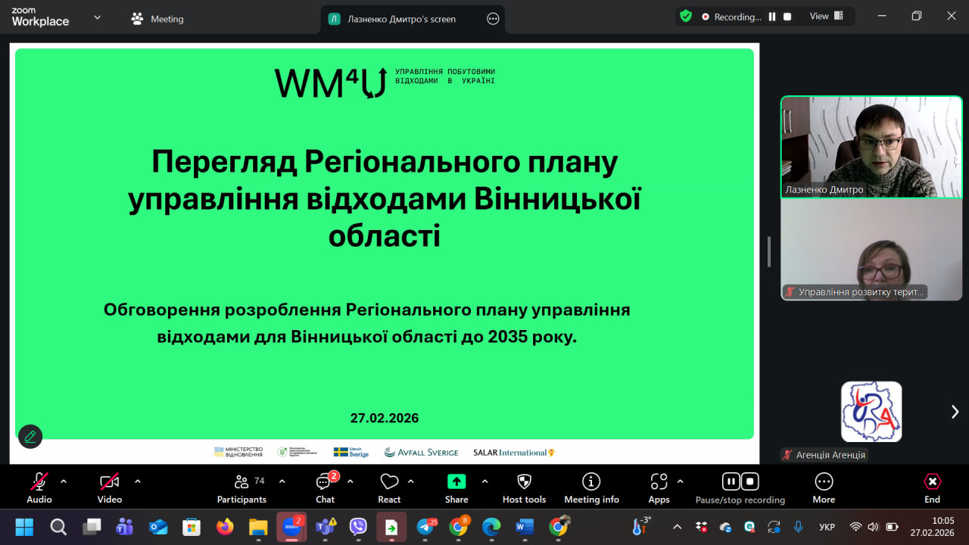Expand the Share options chevron
This screenshot has height=545, width=969.
tap(484, 481)
